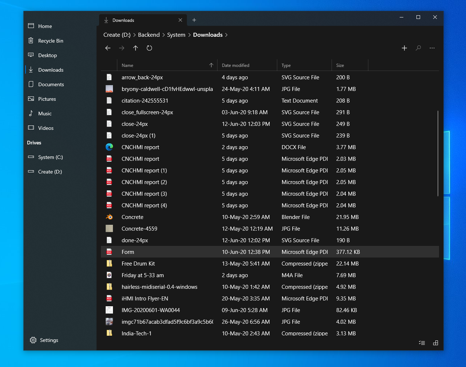This screenshot has width=466, height=367.
Task: Click the forward navigation arrow
Action: coord(122,48)
